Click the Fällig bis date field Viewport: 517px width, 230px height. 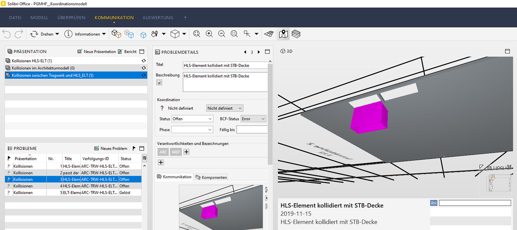click(x=252, y=130)
